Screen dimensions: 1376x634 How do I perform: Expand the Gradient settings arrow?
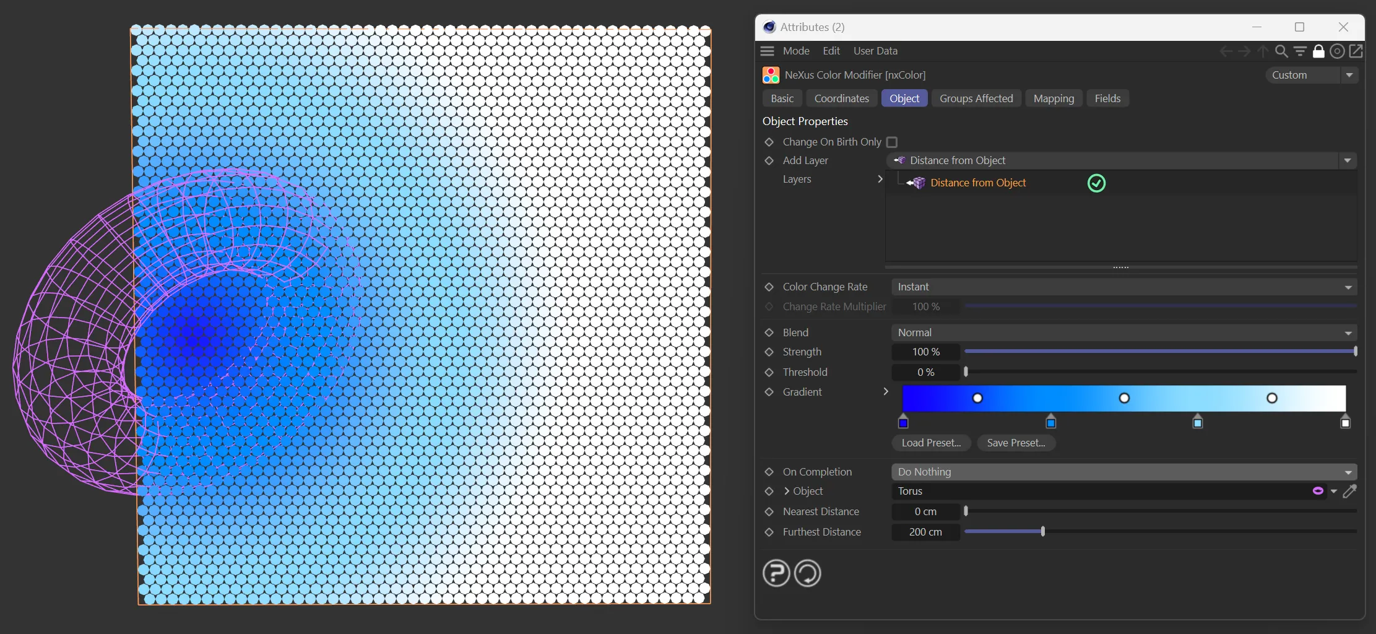click(886, 391)
